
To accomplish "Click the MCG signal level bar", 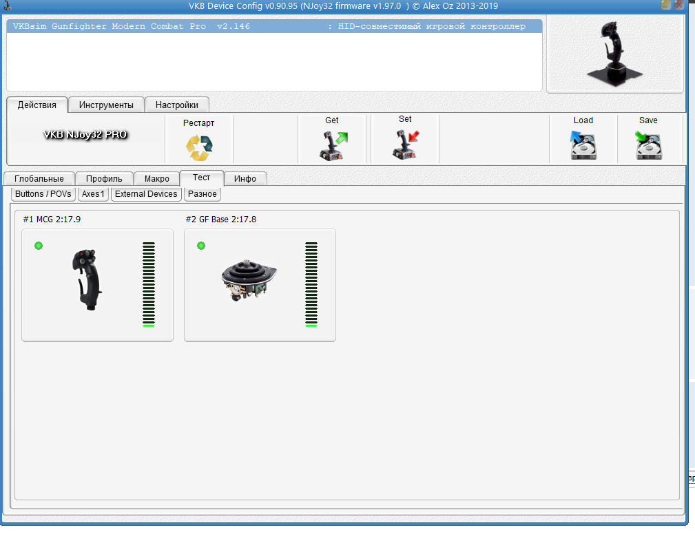I will [x=149, y=284].
